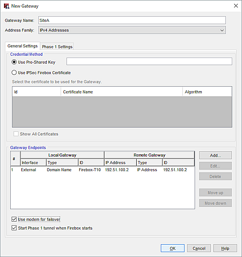Confirm with the OK button
Image resolution: width=242 pixels, height=257 pixels.
pyautogui.click(x=173, y=248)
